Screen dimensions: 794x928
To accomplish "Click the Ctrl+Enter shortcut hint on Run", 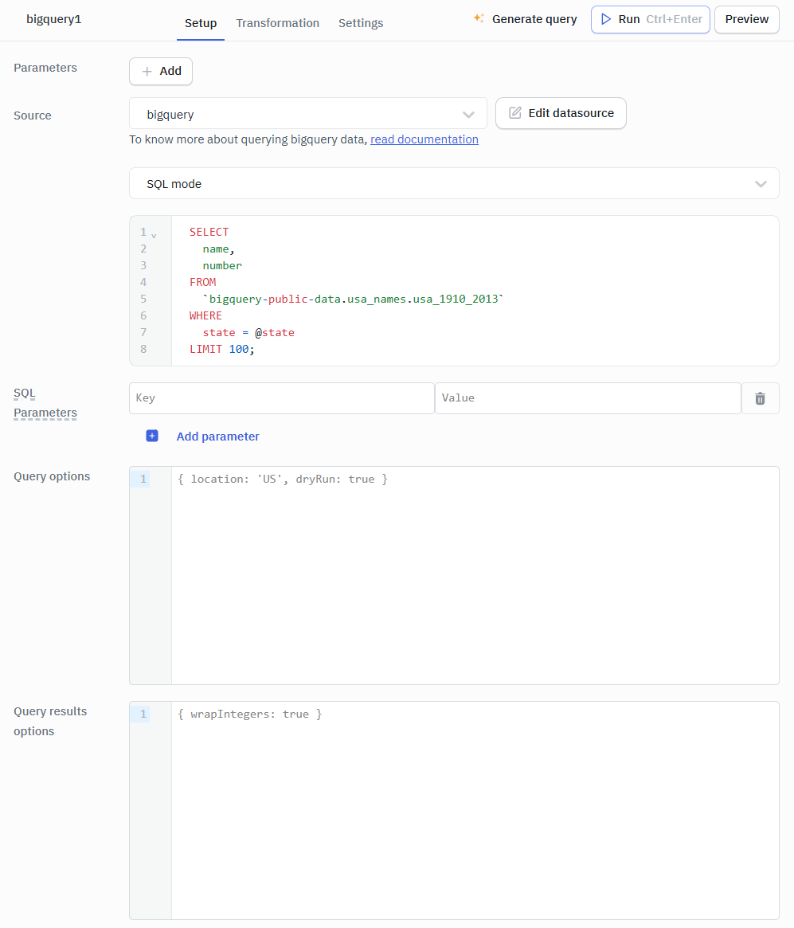I will 674,19.
